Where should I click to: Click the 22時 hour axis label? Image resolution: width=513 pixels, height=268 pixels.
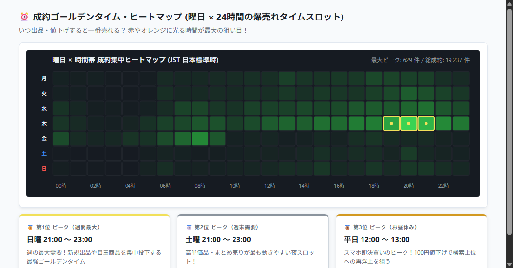[x=444, y=186]
